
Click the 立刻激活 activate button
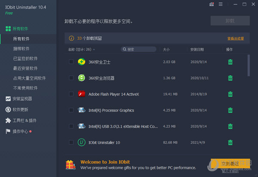pyautogui.click(x=230, y=163)
